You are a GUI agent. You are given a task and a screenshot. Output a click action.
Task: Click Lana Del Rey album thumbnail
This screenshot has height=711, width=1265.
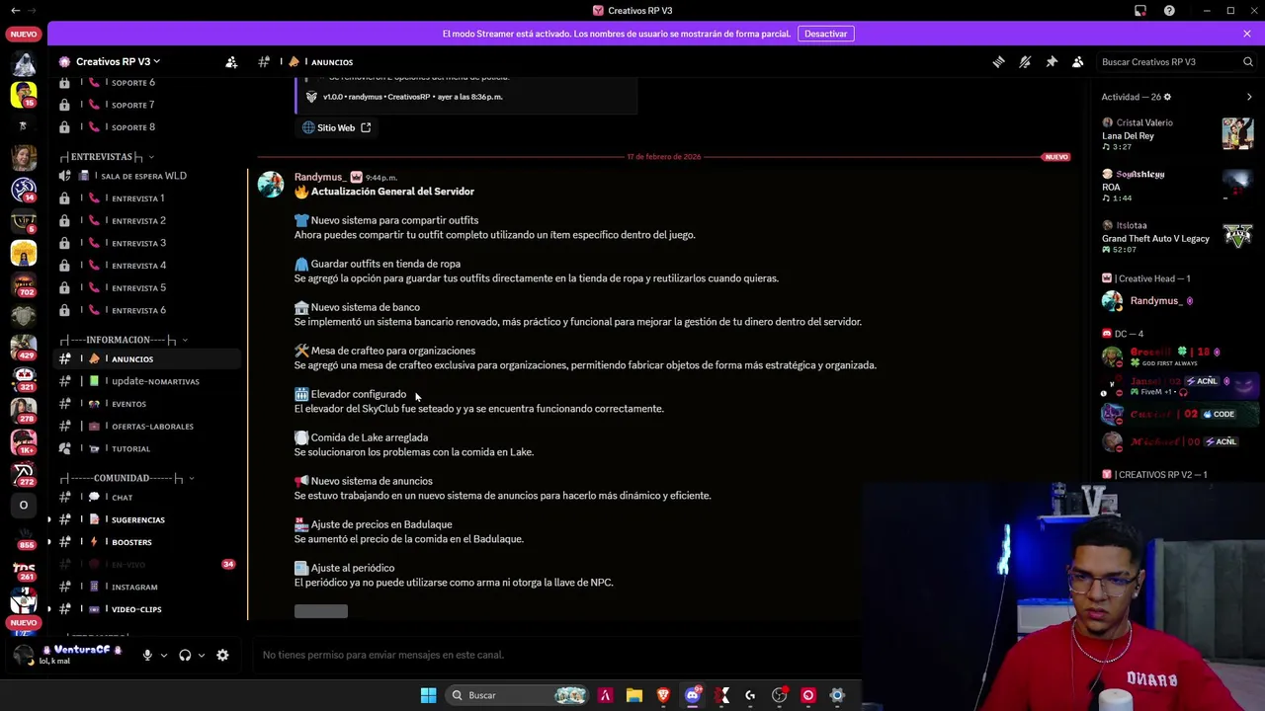click(1237, 133)
